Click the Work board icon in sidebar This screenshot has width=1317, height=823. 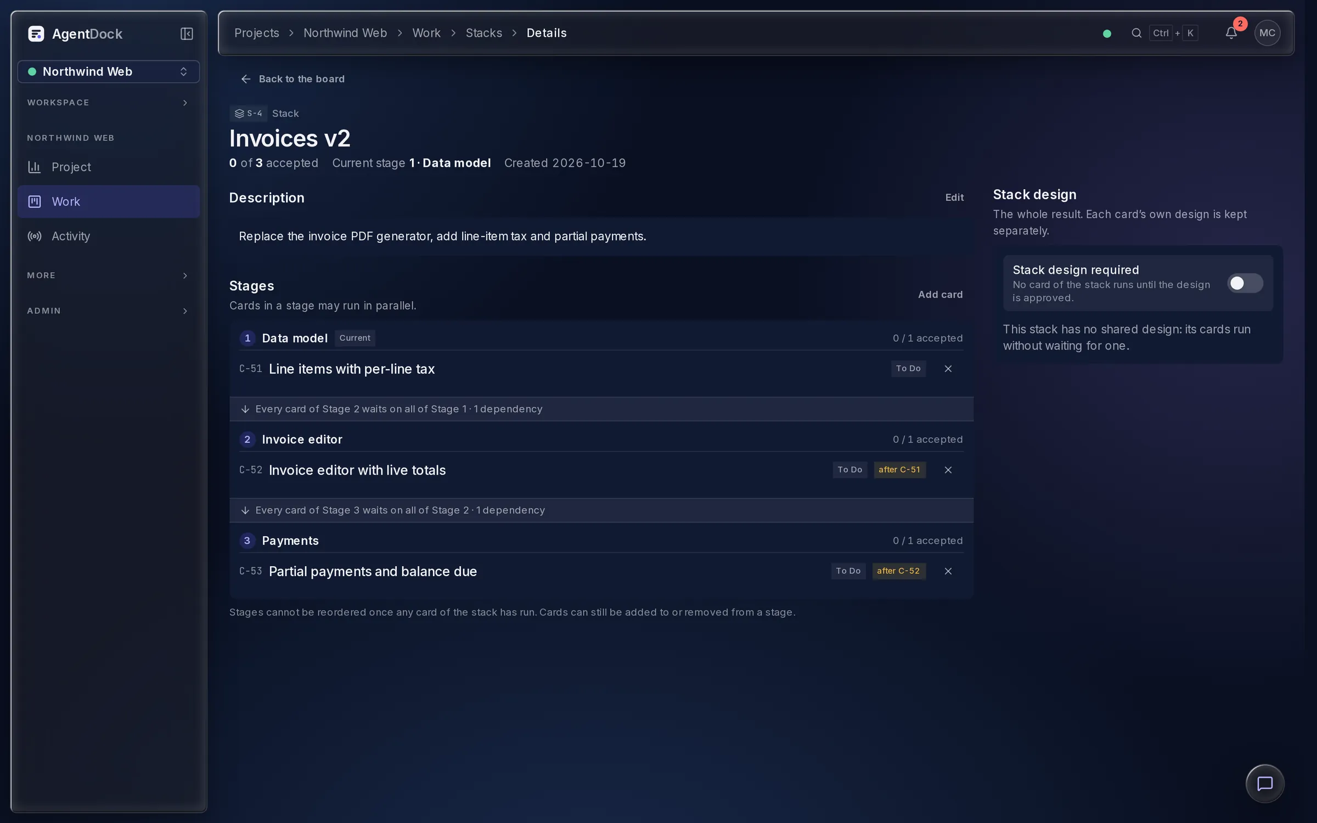tap(35, 201)
